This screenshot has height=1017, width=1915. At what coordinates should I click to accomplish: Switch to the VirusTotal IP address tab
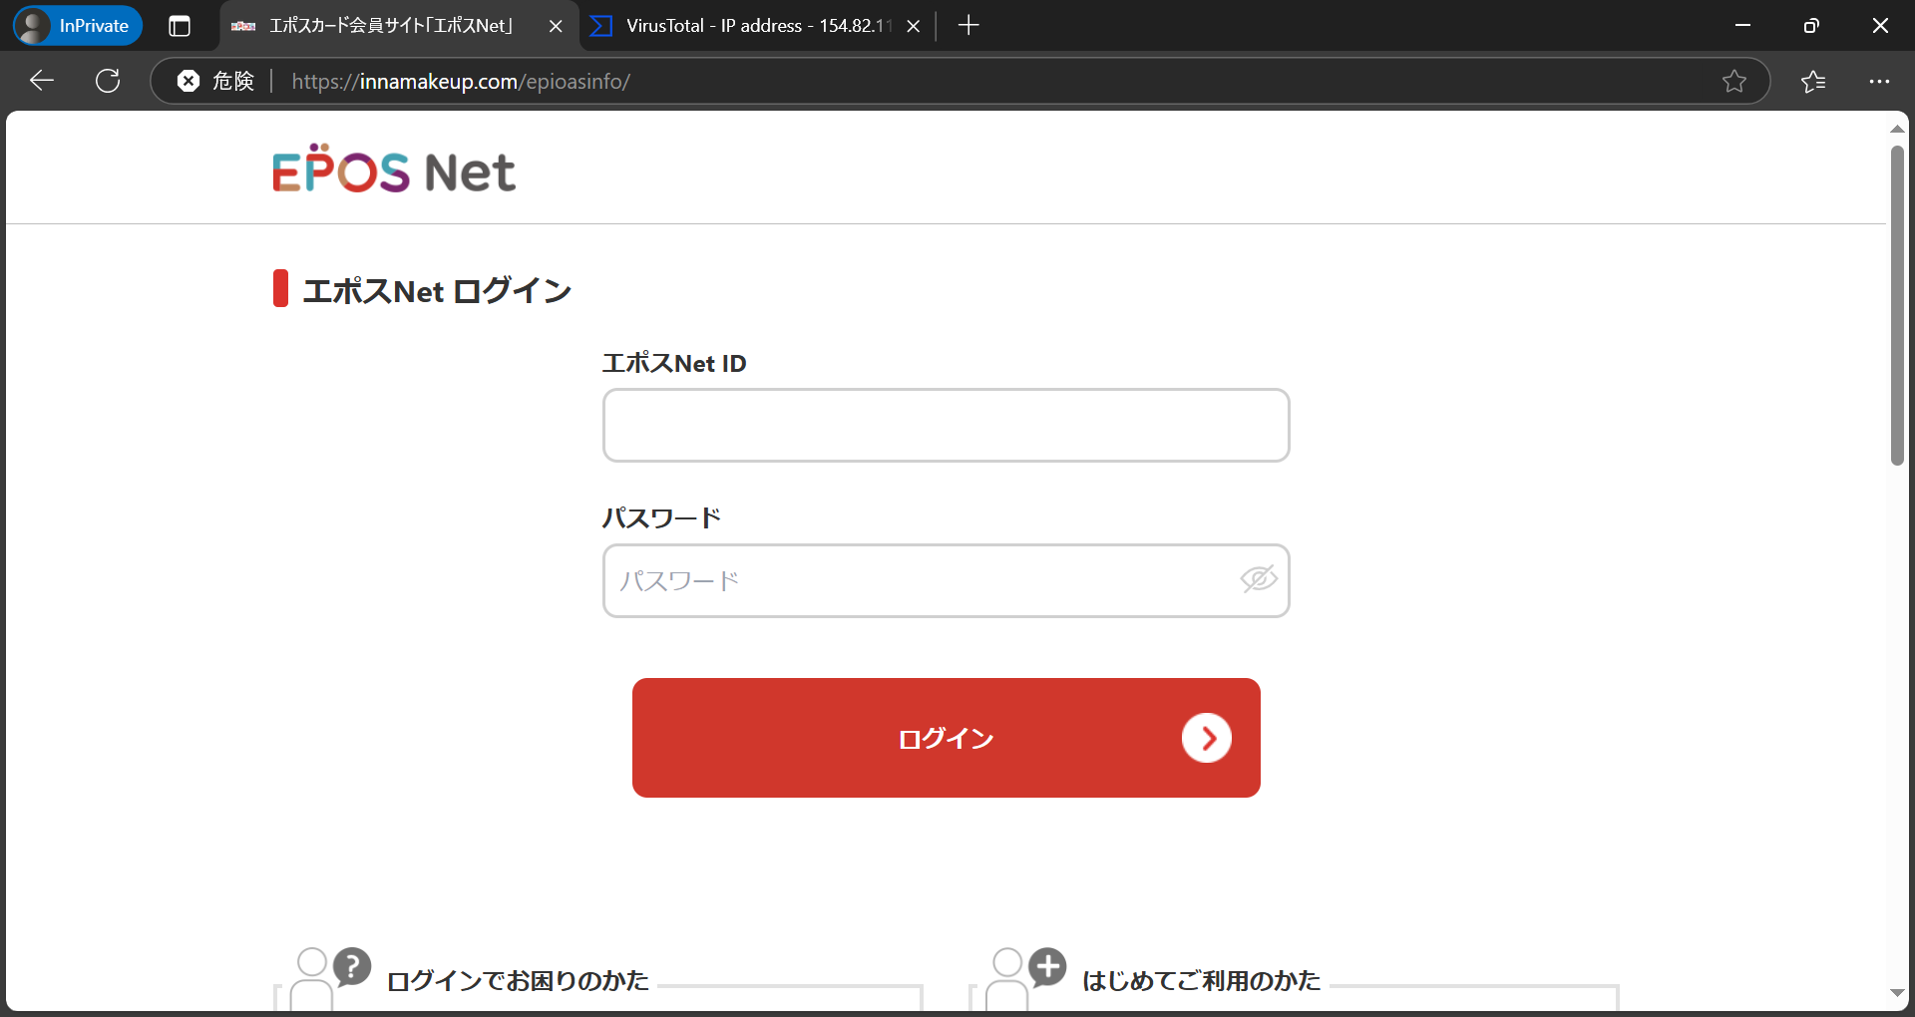tap(756, 26)
